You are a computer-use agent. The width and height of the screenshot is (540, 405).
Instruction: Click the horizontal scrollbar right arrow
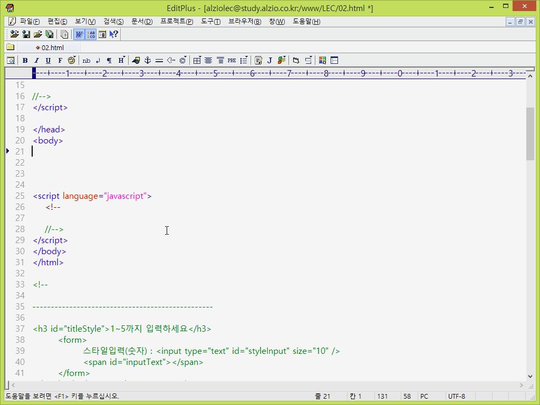522,385
